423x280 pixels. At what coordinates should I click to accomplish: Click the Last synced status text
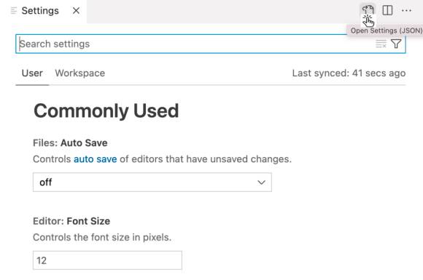coord(349,73)
